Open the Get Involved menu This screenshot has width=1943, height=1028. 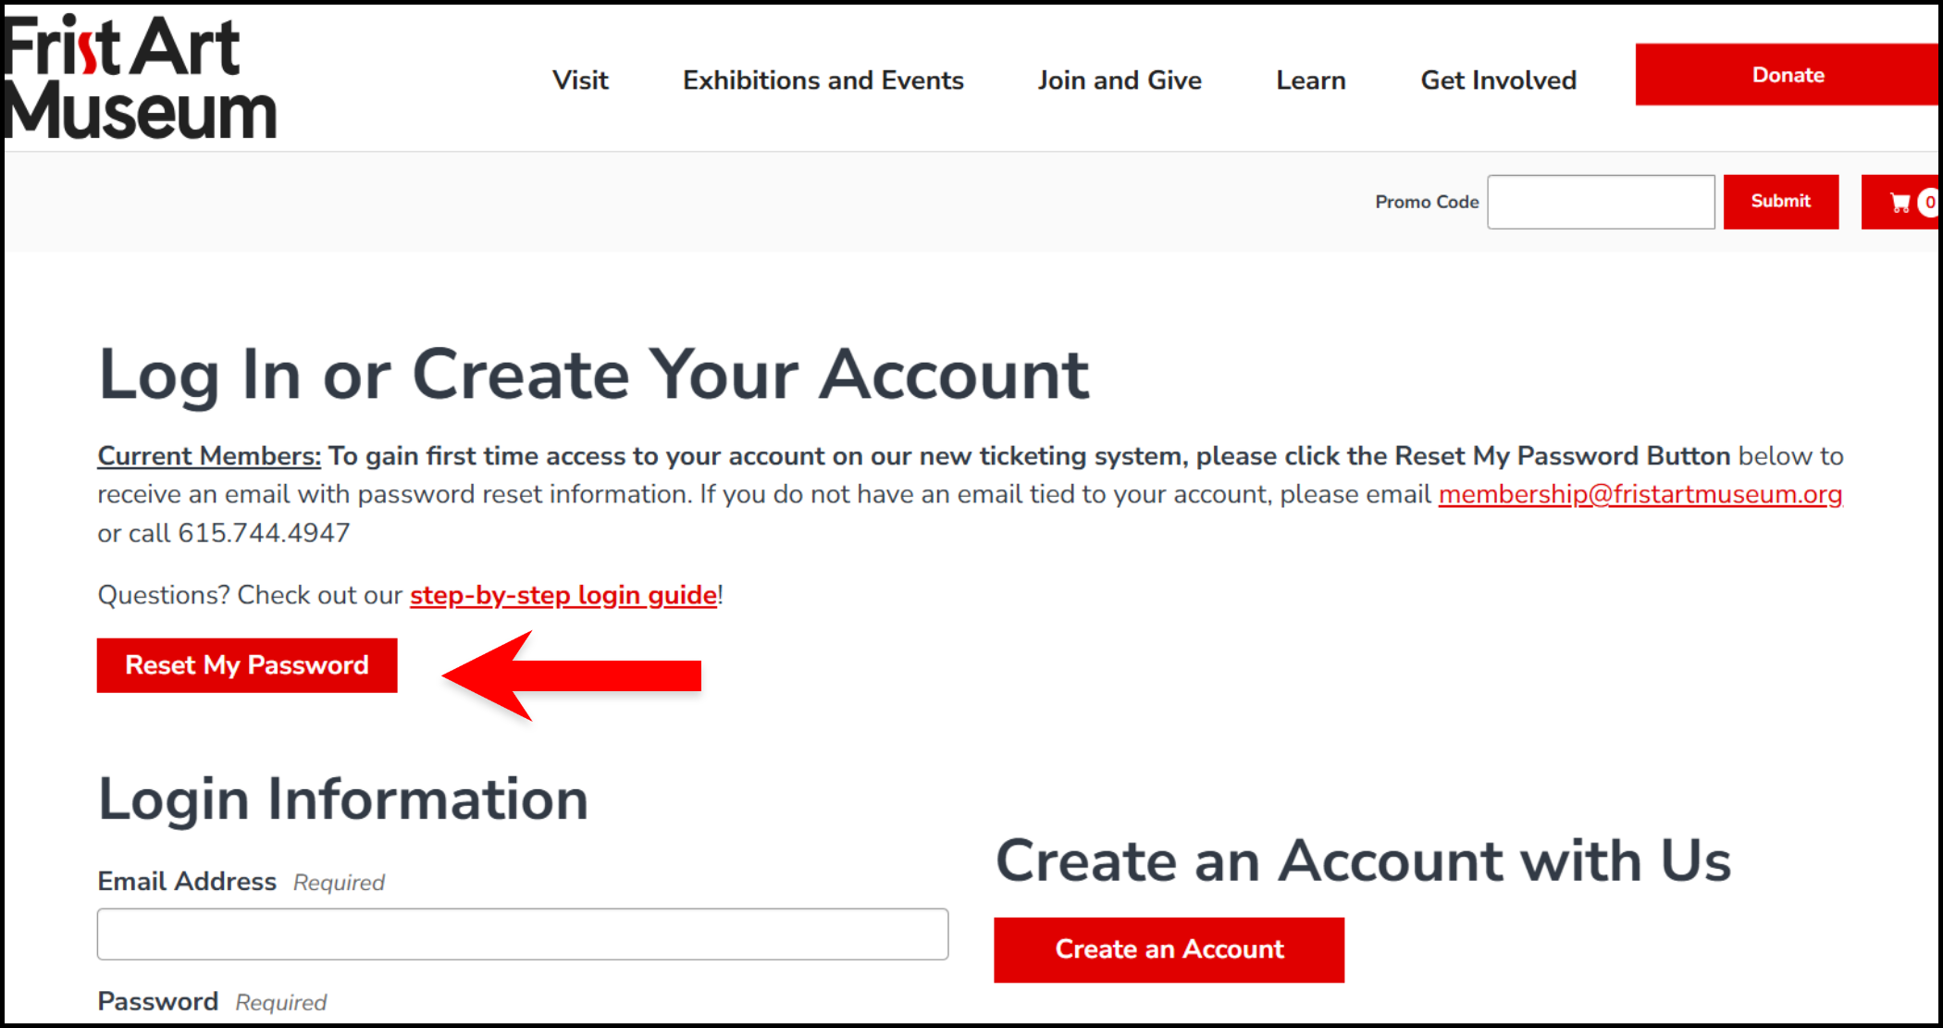click(1498, 81)
